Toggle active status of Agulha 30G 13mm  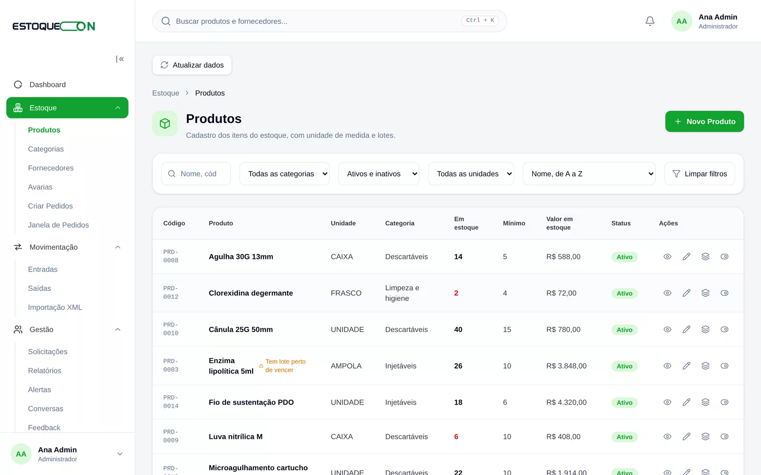click(724, 256)
